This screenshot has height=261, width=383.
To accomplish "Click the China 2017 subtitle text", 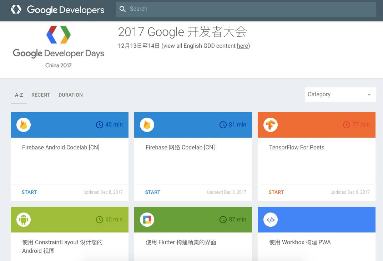I will 59,65.
